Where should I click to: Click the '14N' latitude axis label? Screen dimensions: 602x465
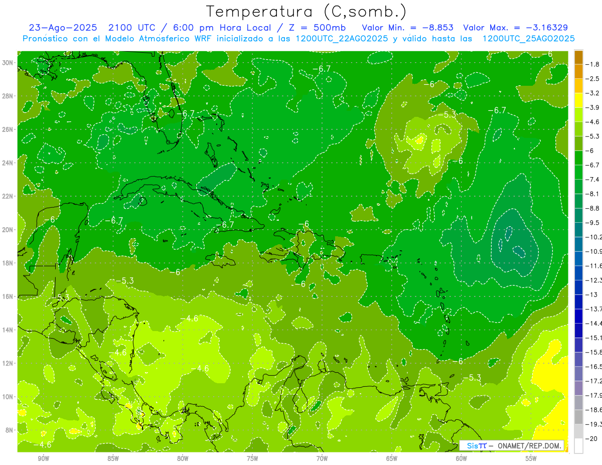tap(8, 330)
